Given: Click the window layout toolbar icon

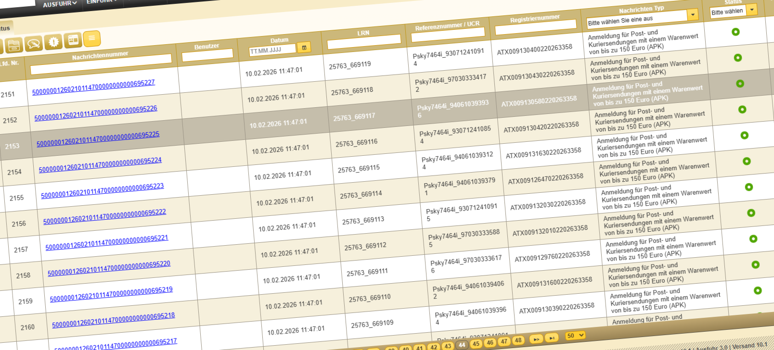Looking at the screenshot, I should [73, 40].
